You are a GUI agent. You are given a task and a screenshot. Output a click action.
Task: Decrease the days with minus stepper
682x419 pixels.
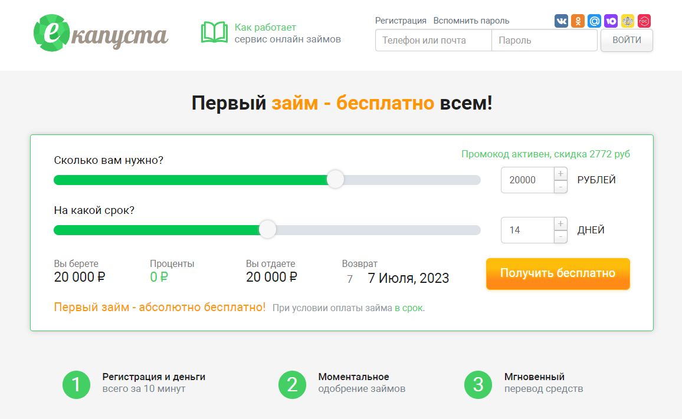pyautogui.click(x=560, y=237)
